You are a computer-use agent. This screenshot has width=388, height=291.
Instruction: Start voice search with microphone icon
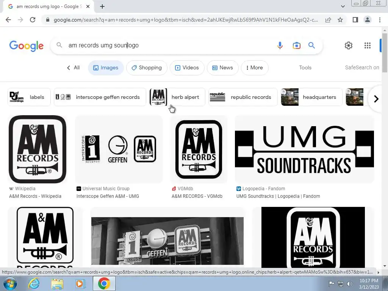[280, 45]
